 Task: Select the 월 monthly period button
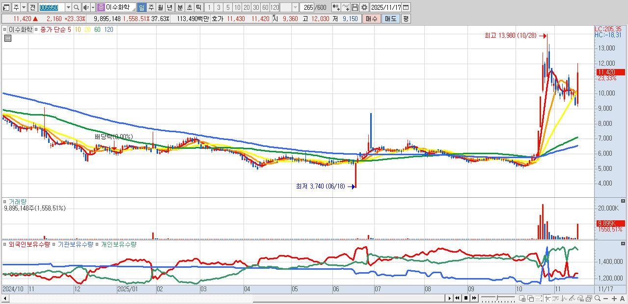coord(160,7)
